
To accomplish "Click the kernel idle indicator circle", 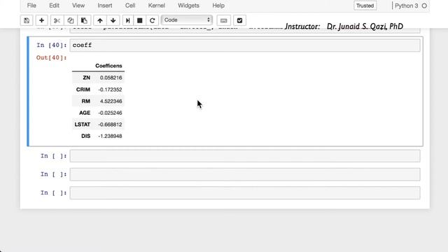I will [x=424, y=6].
